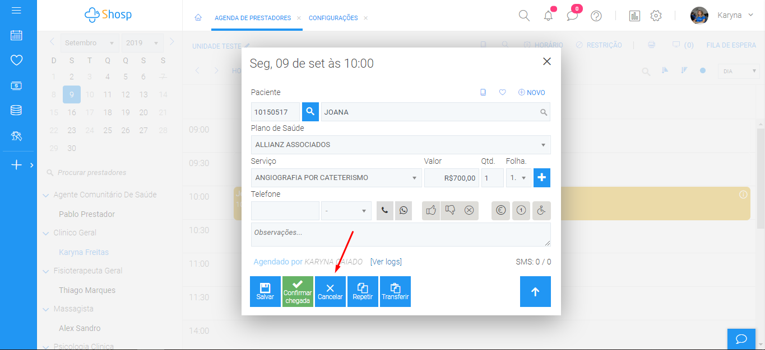Click the phone call icon button

(385, 211)
